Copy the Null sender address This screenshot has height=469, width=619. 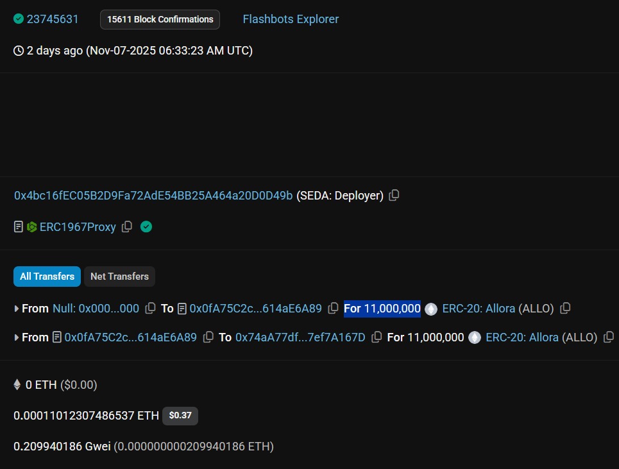(150, 309)
